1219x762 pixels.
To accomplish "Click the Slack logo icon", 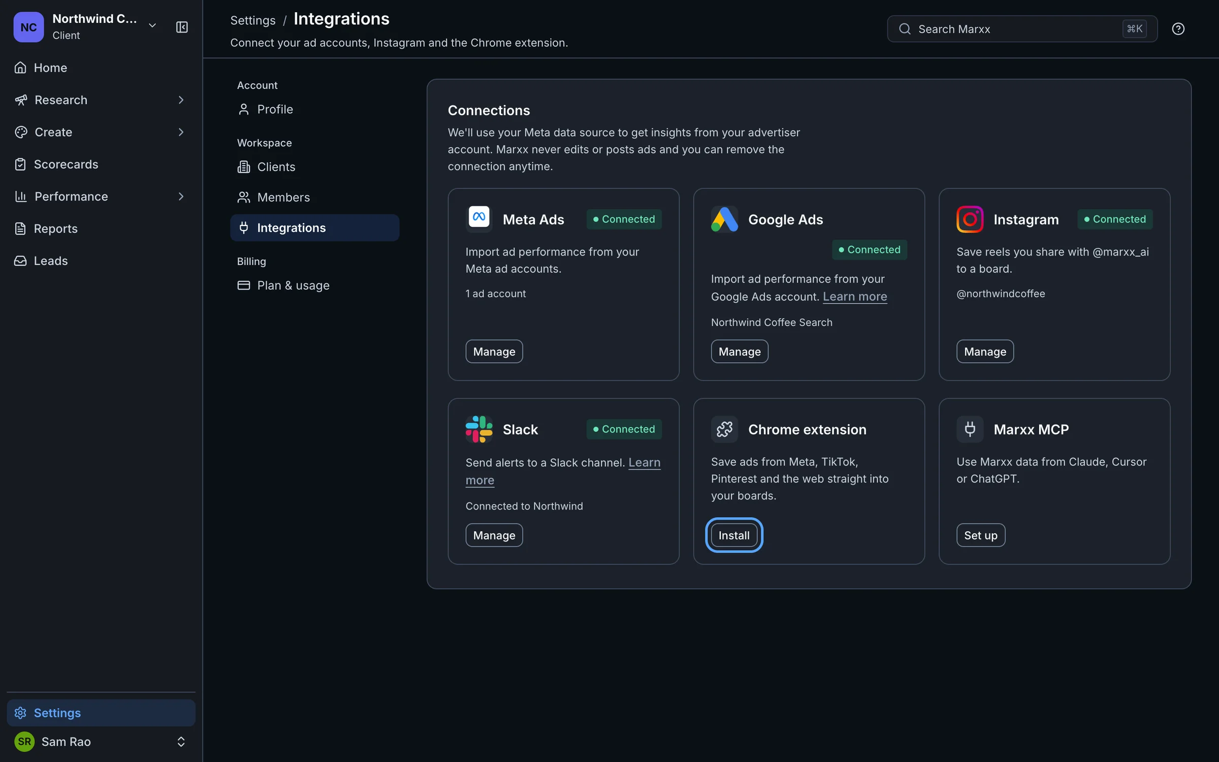I will click(x=479, y=429).
